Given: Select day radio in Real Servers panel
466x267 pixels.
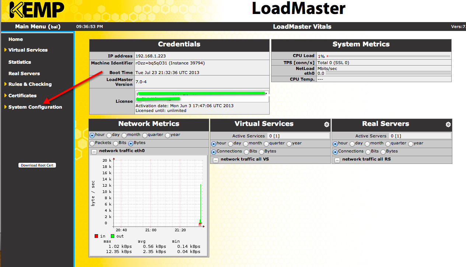Looking at the screenshot, I should 352,144.
